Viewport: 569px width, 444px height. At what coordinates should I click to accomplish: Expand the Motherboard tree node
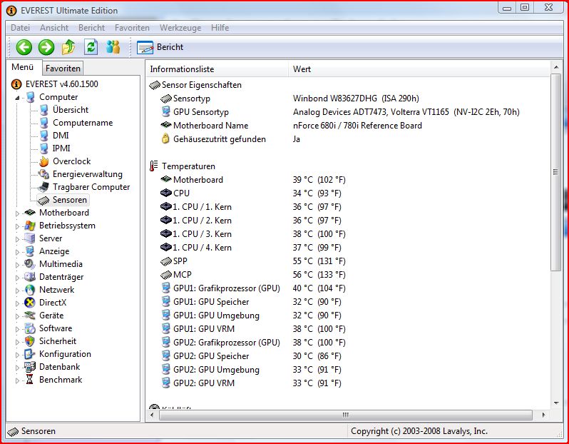click(x=18, y=213)
